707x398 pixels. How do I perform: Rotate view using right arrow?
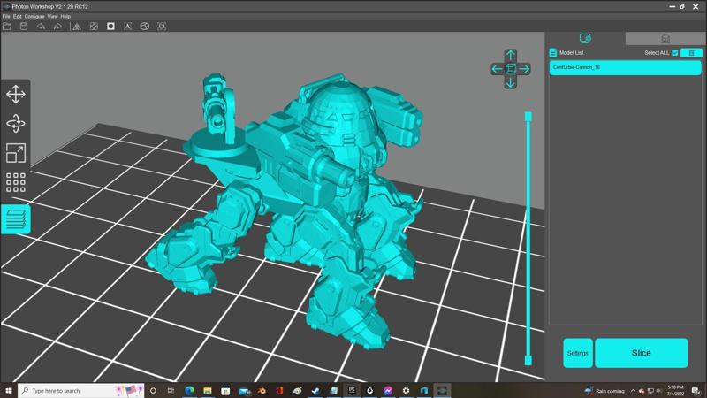[x=524, y=69]
